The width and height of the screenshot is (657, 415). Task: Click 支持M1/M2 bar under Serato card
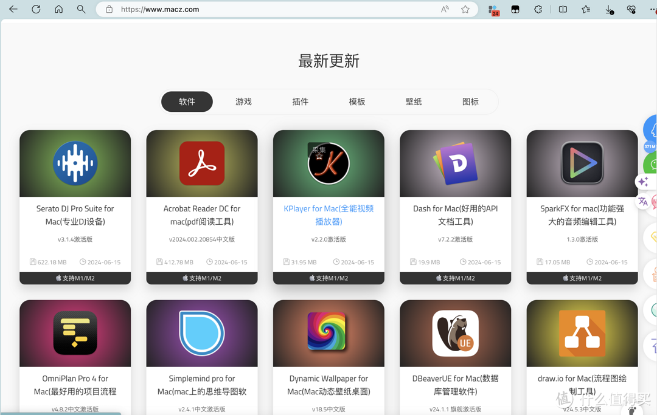tap(75, 278)
